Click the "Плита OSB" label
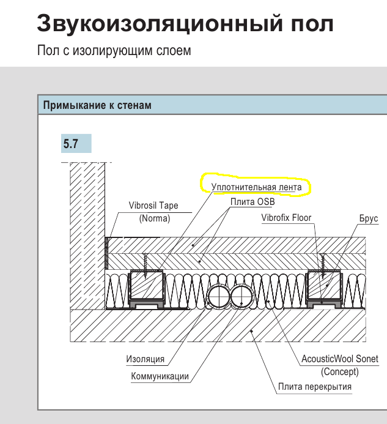 click(x=252, y=202)
